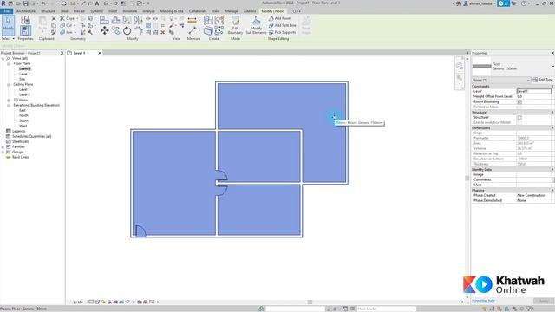Close the Project Browser panel
Viewport: 555px width, 312px height.
62,53
